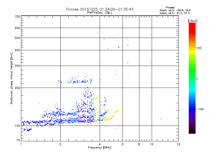Screen dimensions: 210x157
Task: Click the '750' y-axis label
Action: [x=17, y=16]
